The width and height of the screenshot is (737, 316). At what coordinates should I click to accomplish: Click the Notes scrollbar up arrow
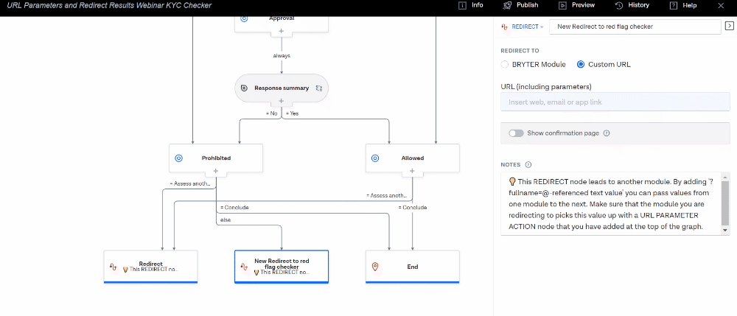[x=726, y=177]
